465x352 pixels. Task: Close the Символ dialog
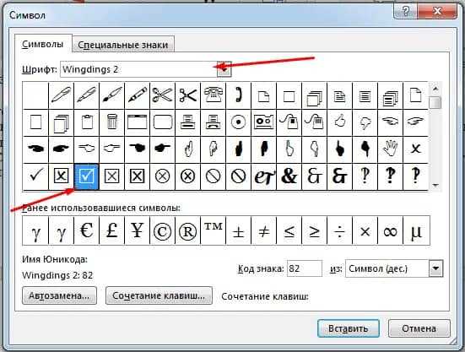[x=437, y=11]
